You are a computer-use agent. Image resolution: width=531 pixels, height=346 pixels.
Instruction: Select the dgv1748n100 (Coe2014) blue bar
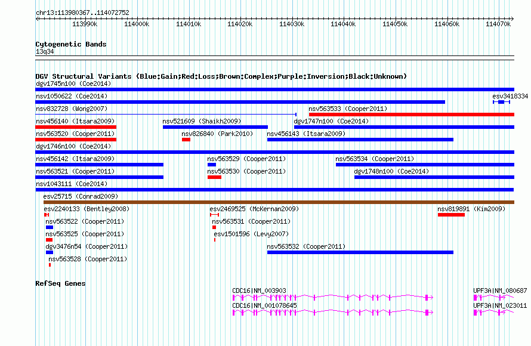point(434,177)
